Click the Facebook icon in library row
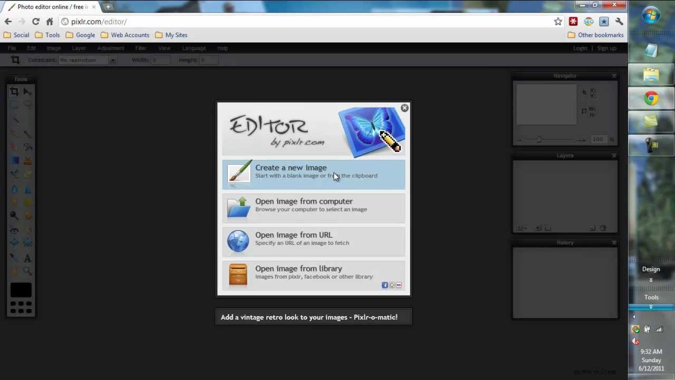This screenshot has height=380, width=675. pos(385,285)
